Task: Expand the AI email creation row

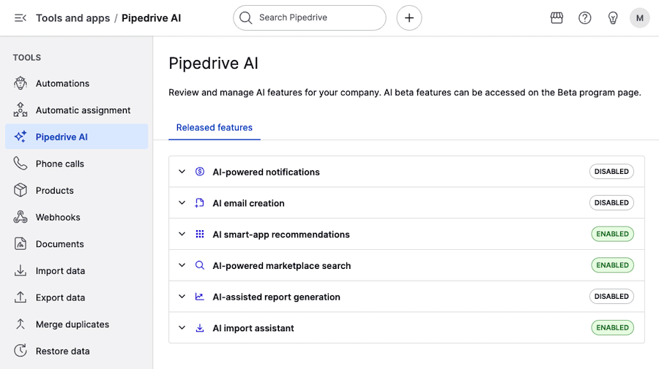Action: click(182, 203)
